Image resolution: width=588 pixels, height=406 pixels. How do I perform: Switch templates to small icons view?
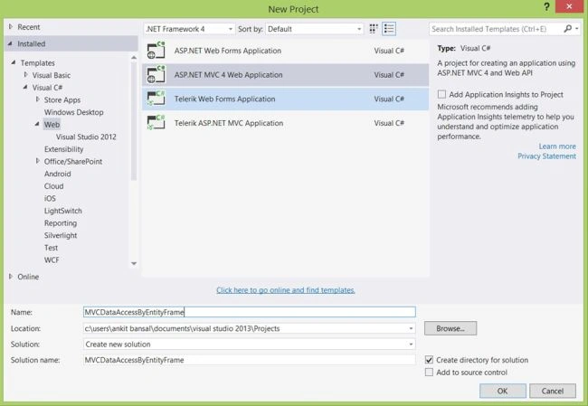[373, 29]
